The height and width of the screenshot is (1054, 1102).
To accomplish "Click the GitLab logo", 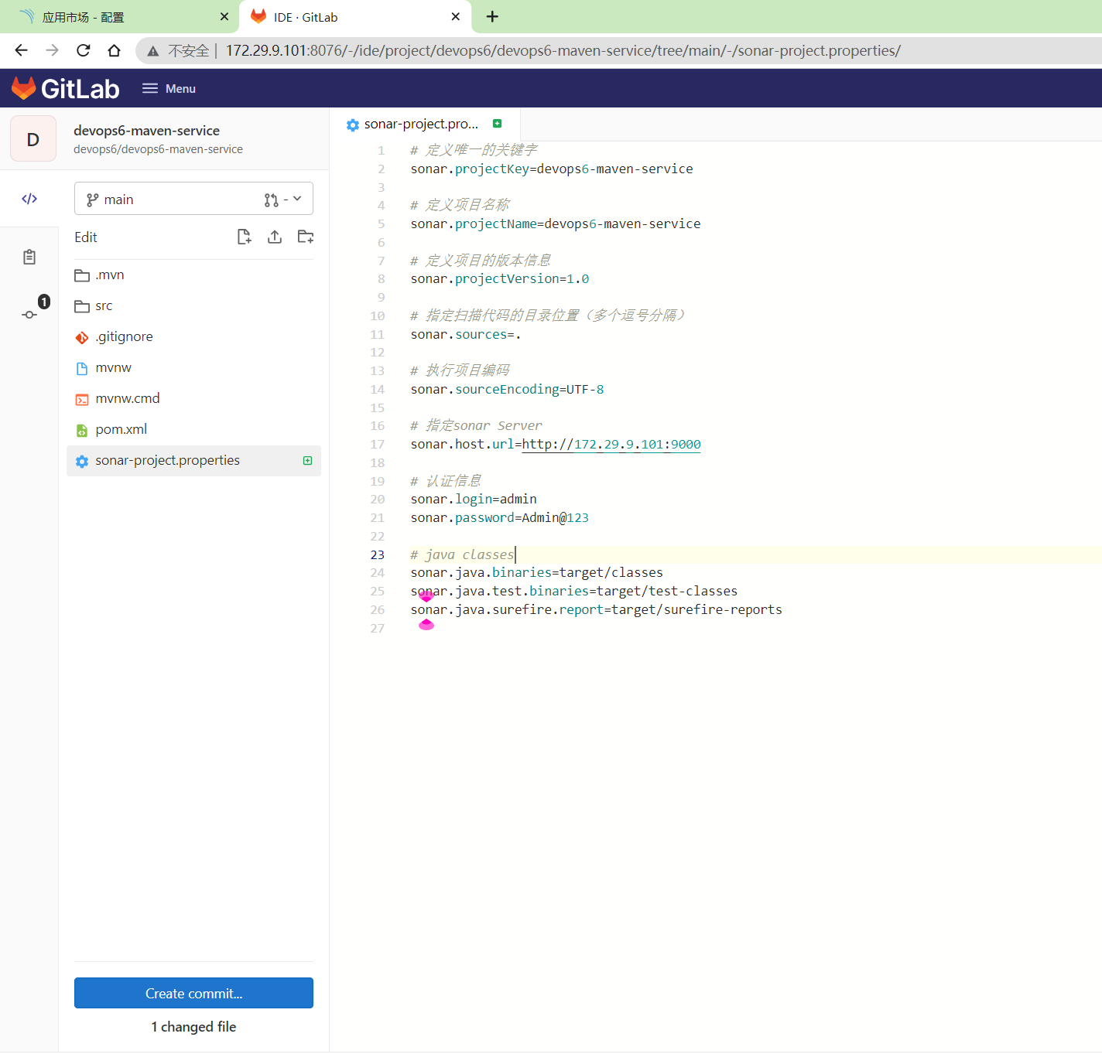I will click(x=66, y=88).
